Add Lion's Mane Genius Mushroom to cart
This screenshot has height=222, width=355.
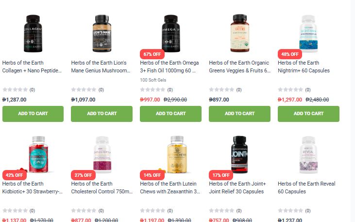[x=102, y=114]
